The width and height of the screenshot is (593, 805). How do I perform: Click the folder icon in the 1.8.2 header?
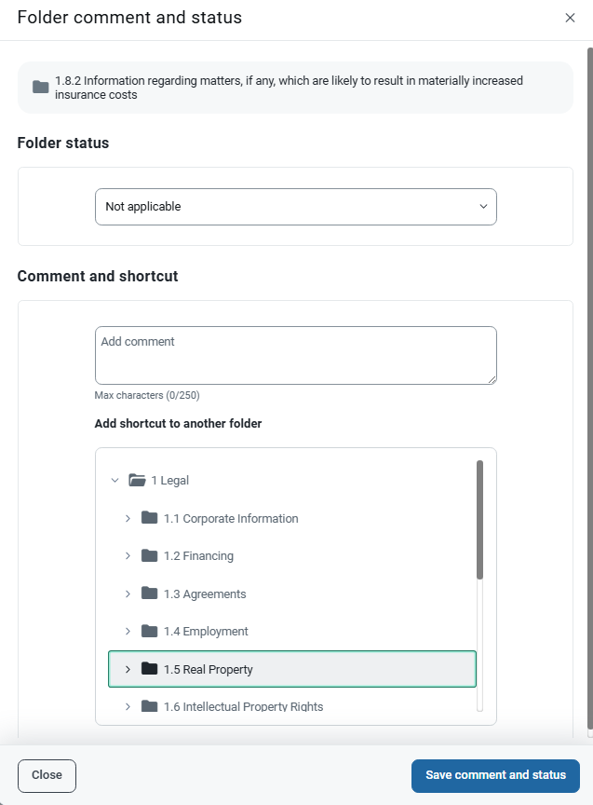click(40, 88)
